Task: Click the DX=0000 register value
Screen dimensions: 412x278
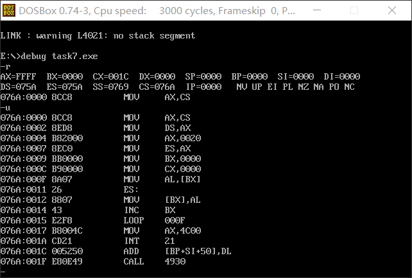Action: click(157, 77)
